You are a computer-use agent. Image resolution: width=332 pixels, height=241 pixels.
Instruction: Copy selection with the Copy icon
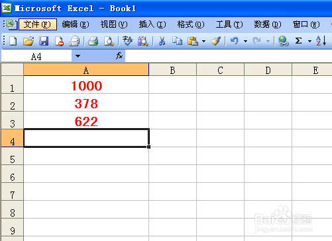177,41
